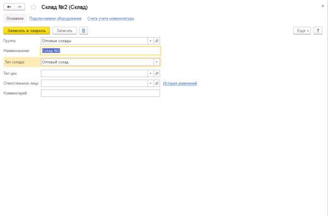Click Записать и закрыть
This screenshot has height=216, width=328.
(x=27, y=31)
